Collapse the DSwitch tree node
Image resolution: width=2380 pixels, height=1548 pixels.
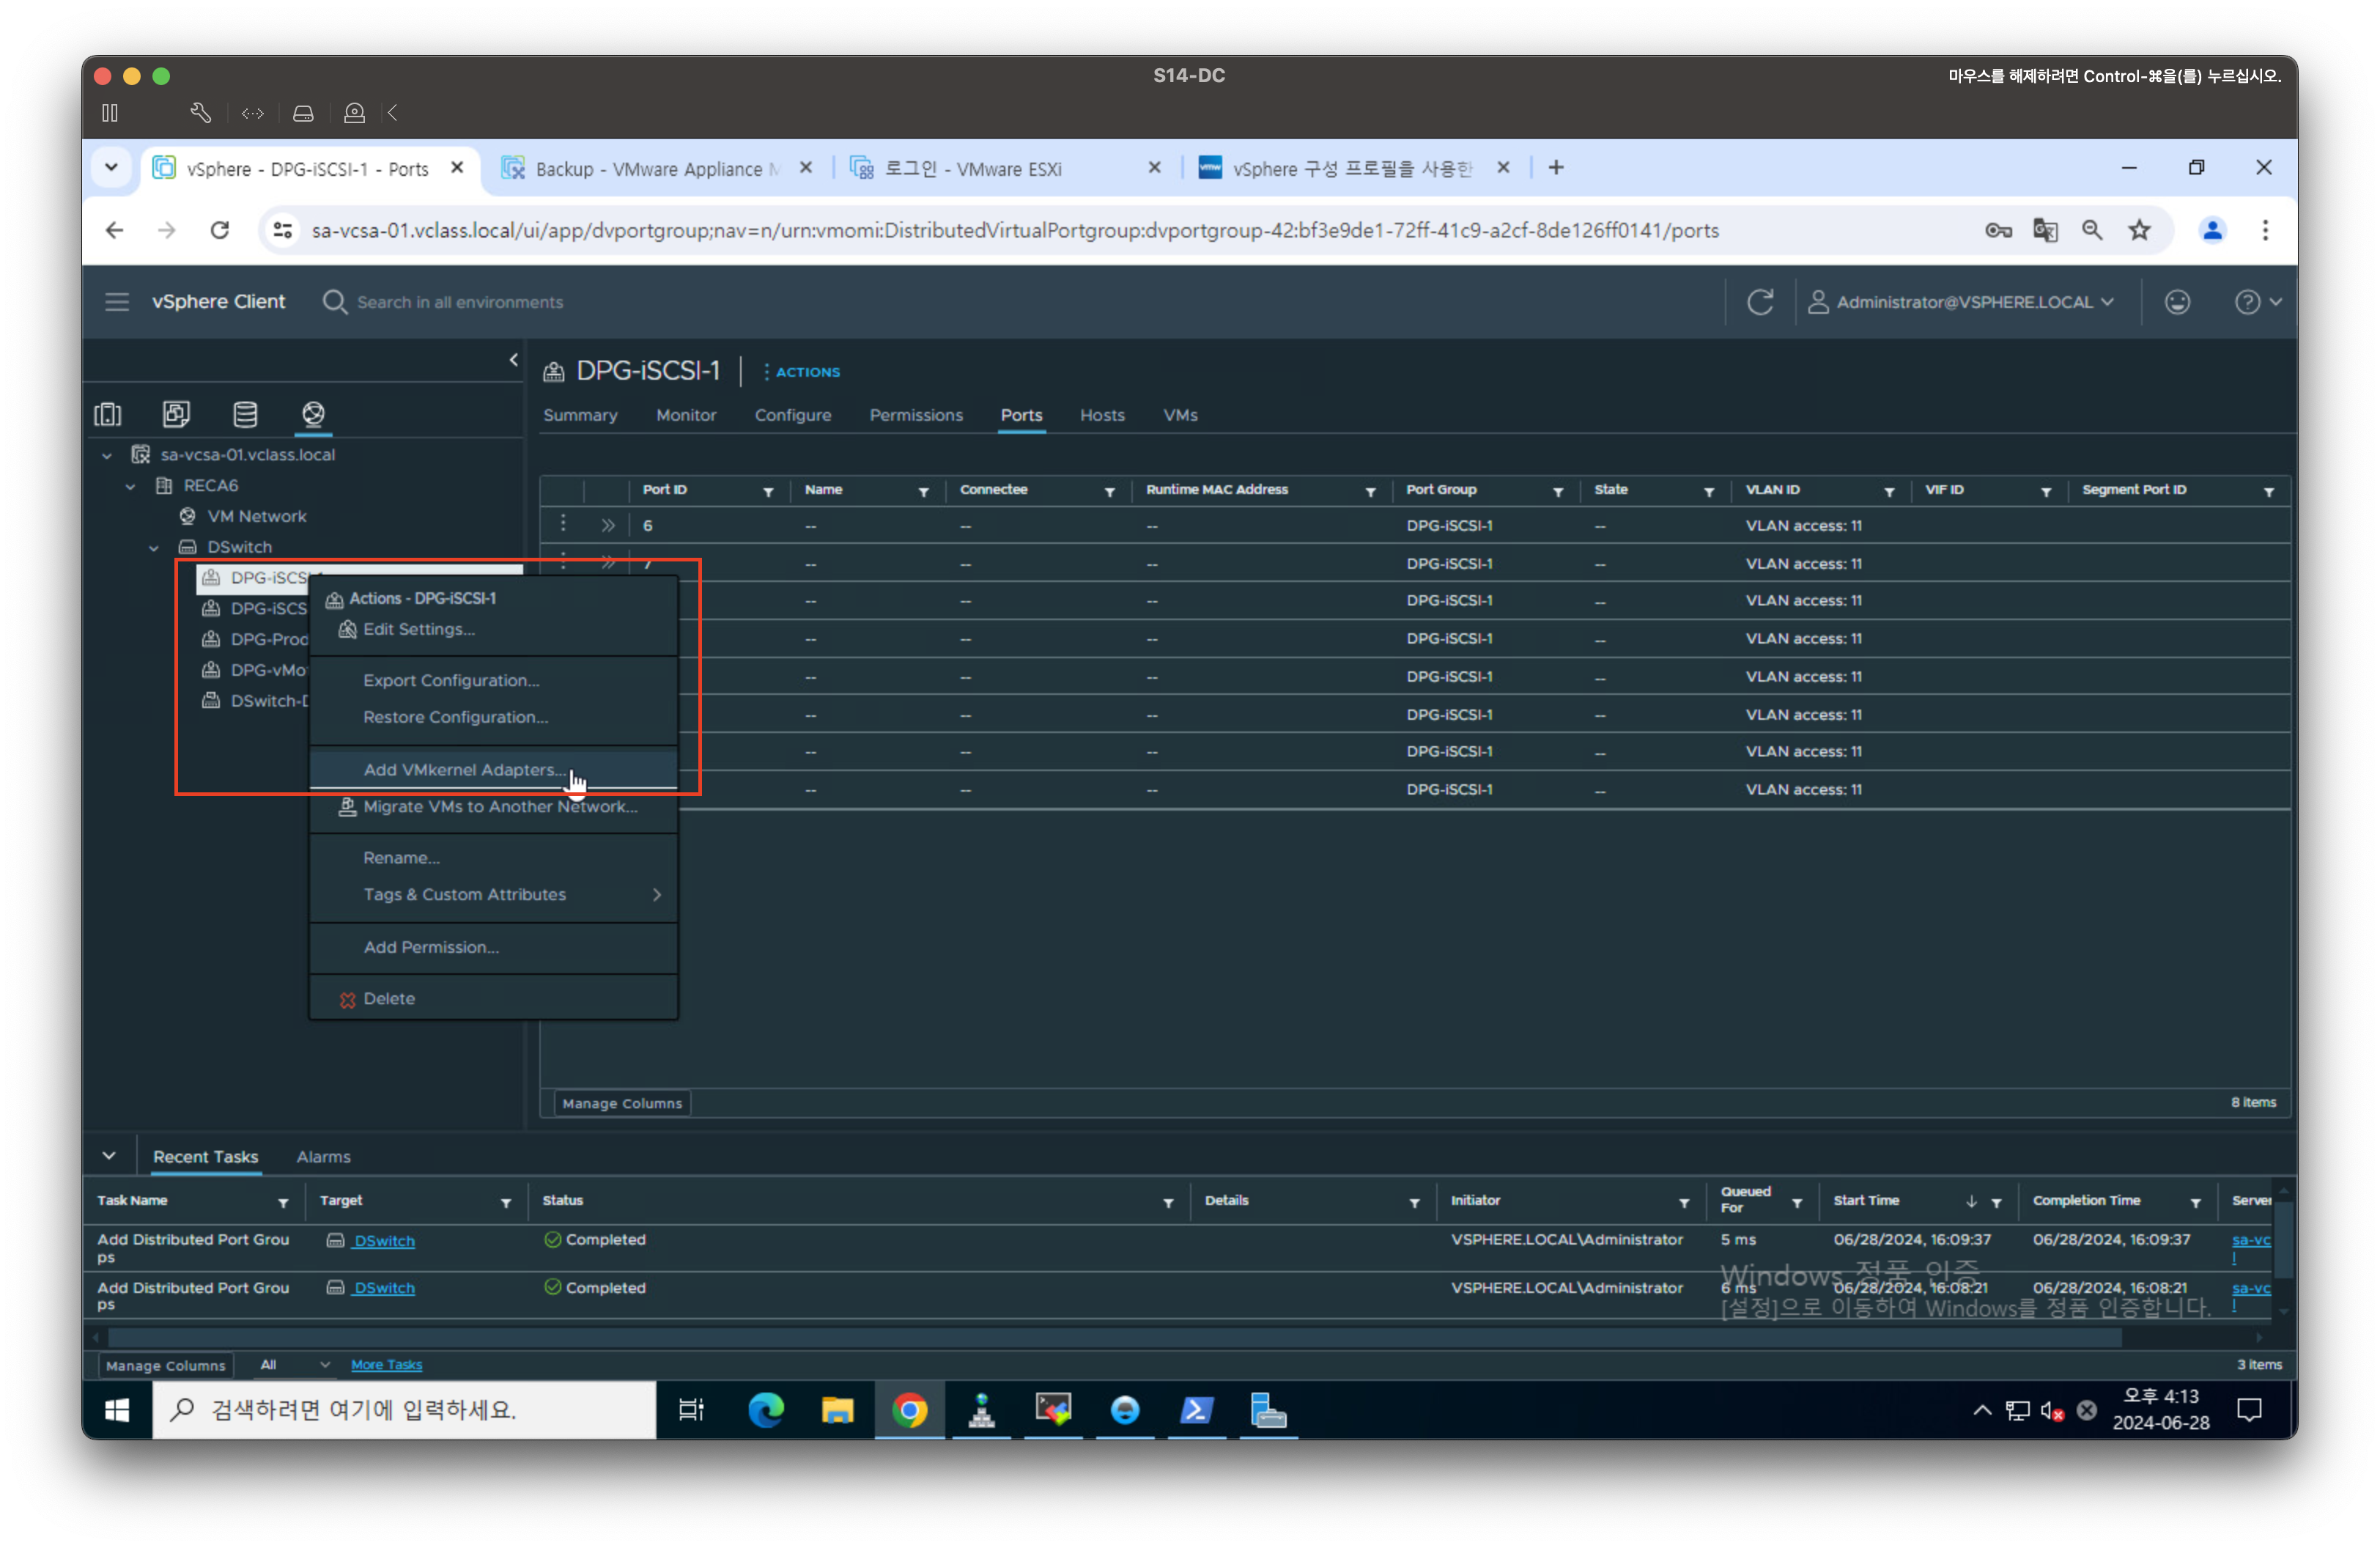tap(154, 547)
